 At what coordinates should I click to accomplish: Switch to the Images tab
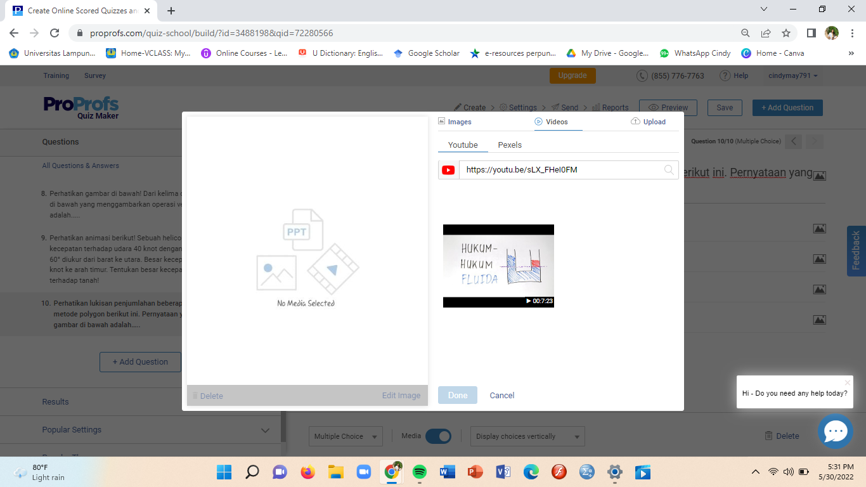[455, 122]
